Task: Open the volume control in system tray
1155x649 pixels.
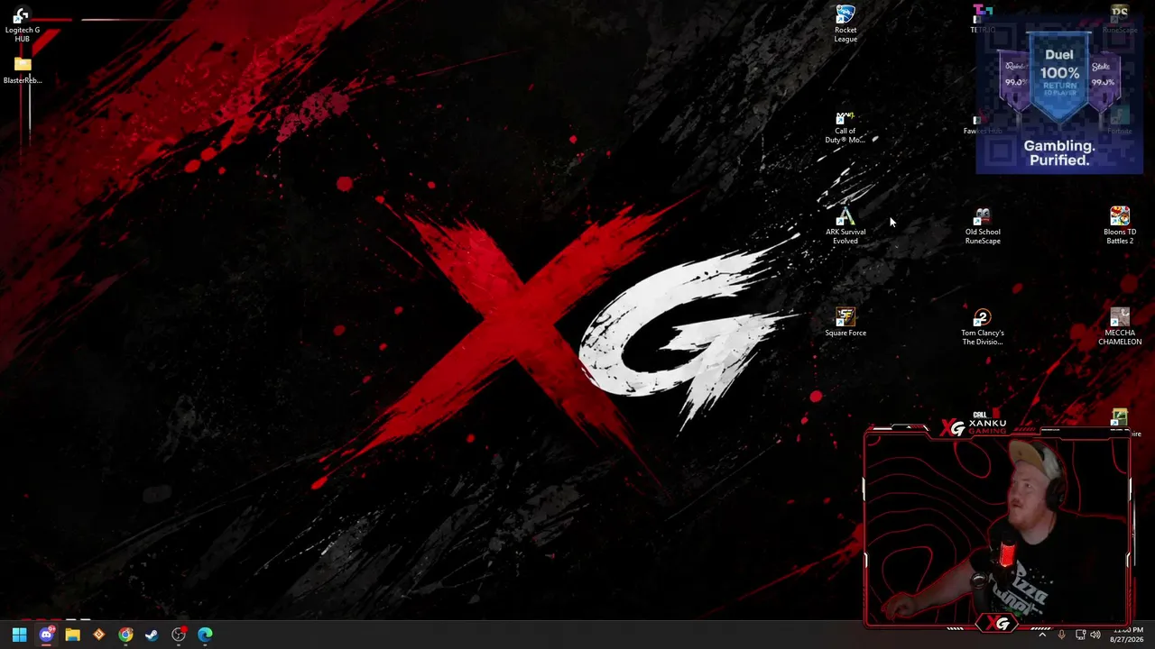Action: tap(1095, 635)
